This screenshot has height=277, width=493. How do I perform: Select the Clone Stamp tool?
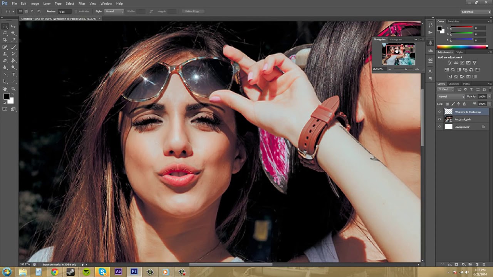coord(5,54)
